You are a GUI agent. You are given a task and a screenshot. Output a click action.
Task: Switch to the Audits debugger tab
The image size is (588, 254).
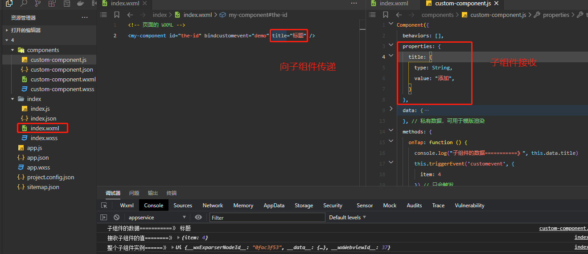pos(414,206)
